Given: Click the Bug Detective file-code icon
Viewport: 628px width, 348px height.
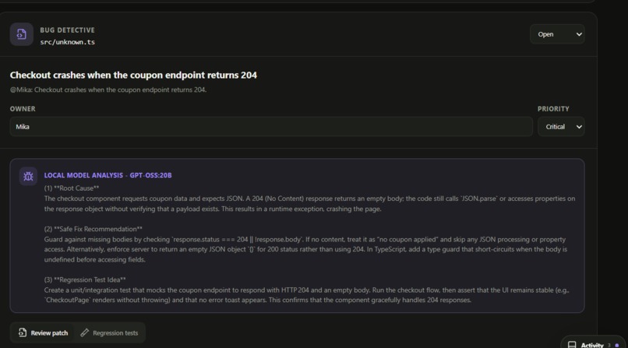Looking at the screenshot, I should coord(22,34).
